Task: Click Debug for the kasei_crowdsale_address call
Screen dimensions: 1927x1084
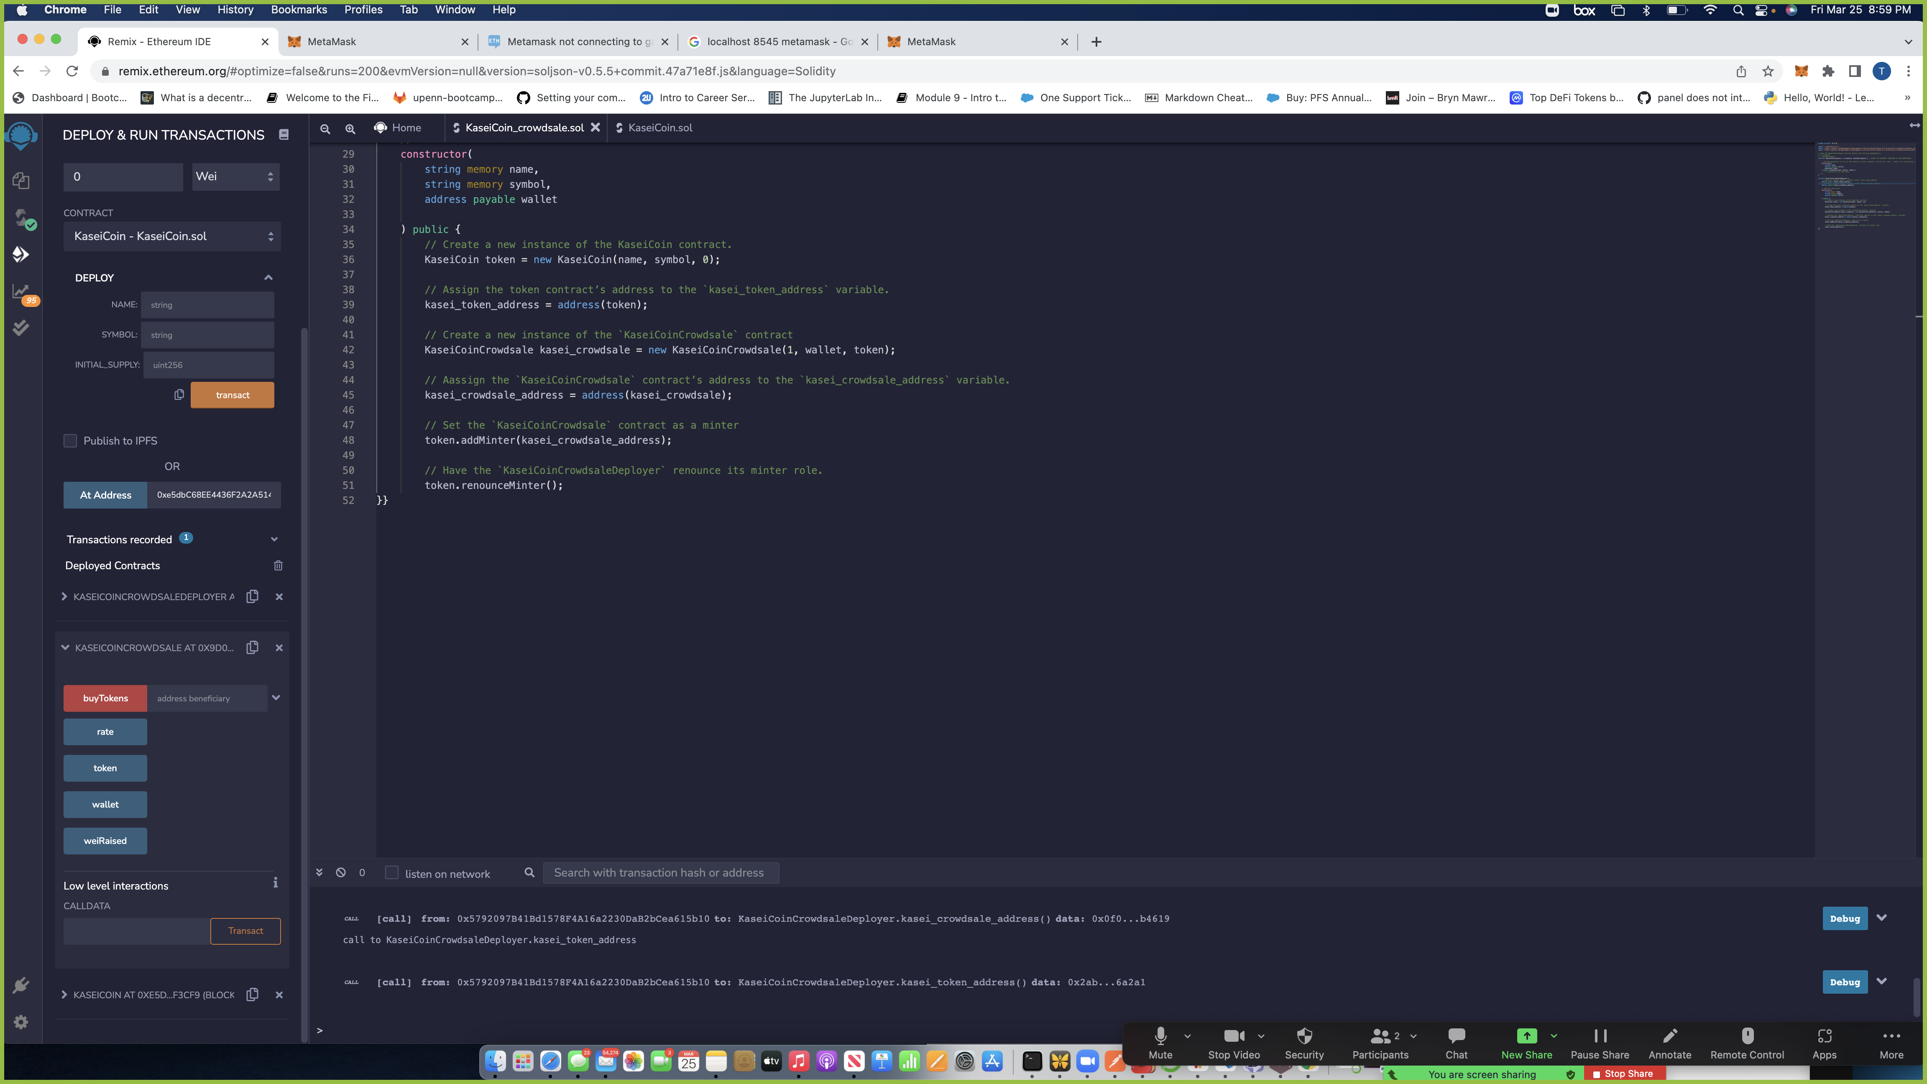Action: 1845,919
